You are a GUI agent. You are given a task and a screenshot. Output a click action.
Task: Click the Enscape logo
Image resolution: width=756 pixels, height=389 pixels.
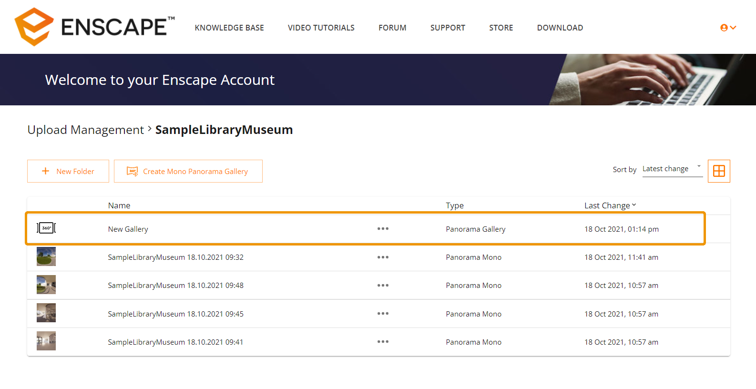tap(95, 27)
